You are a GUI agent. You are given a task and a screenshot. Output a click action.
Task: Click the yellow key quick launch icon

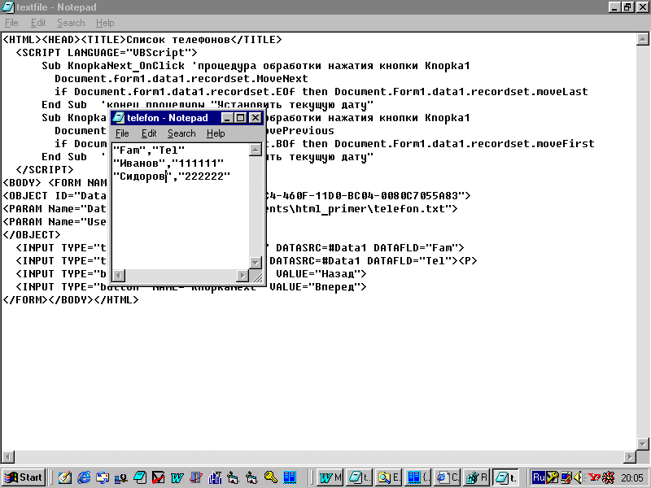270,477
